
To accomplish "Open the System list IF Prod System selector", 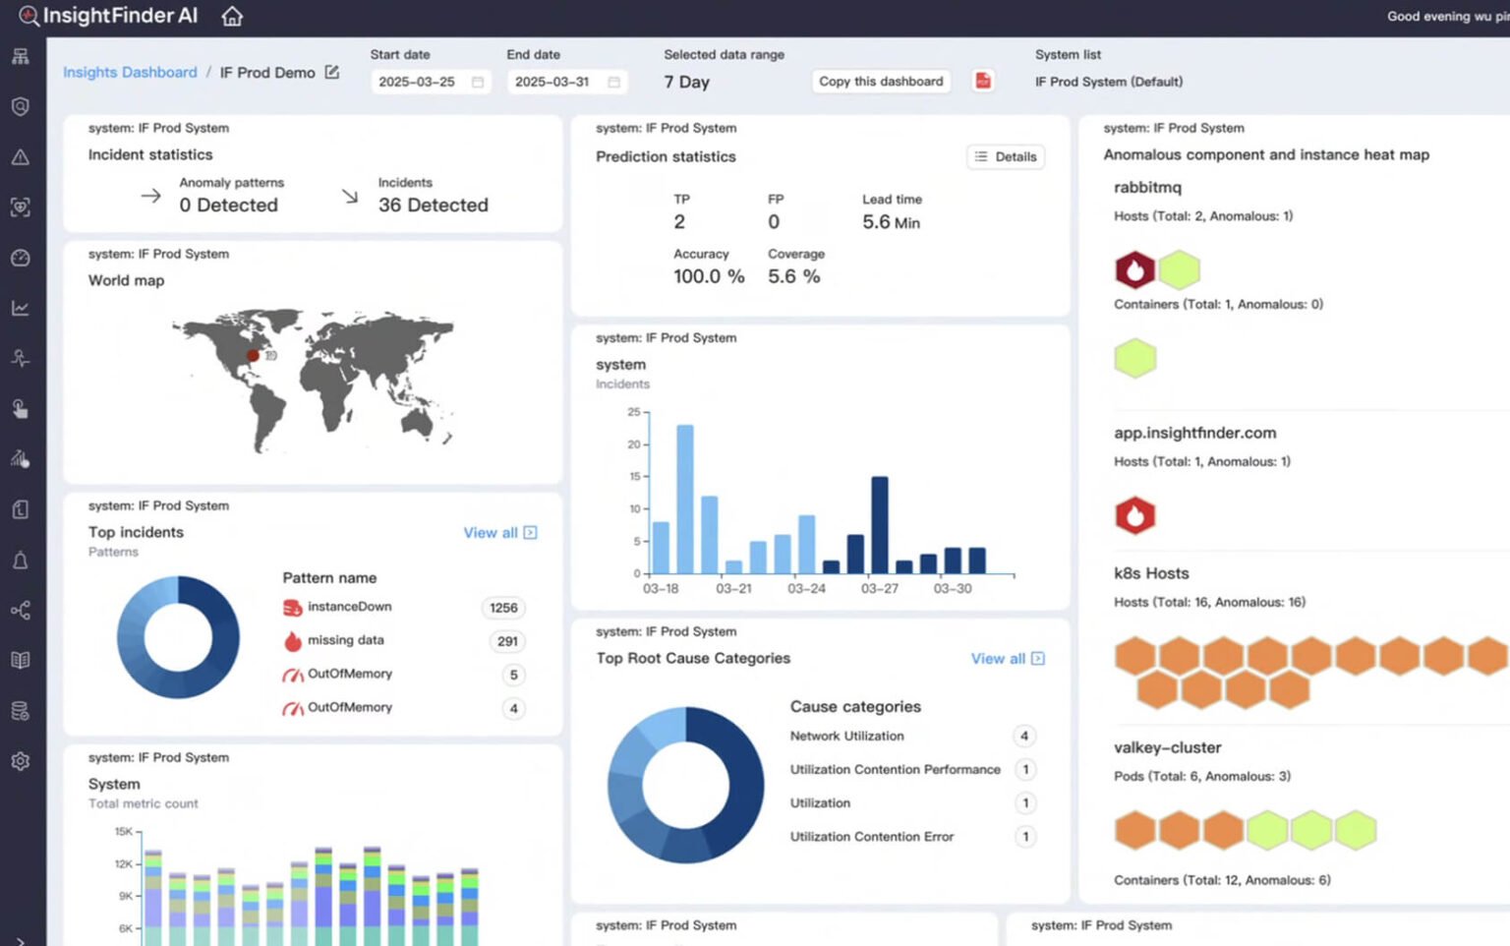I will pos(1109,82).
